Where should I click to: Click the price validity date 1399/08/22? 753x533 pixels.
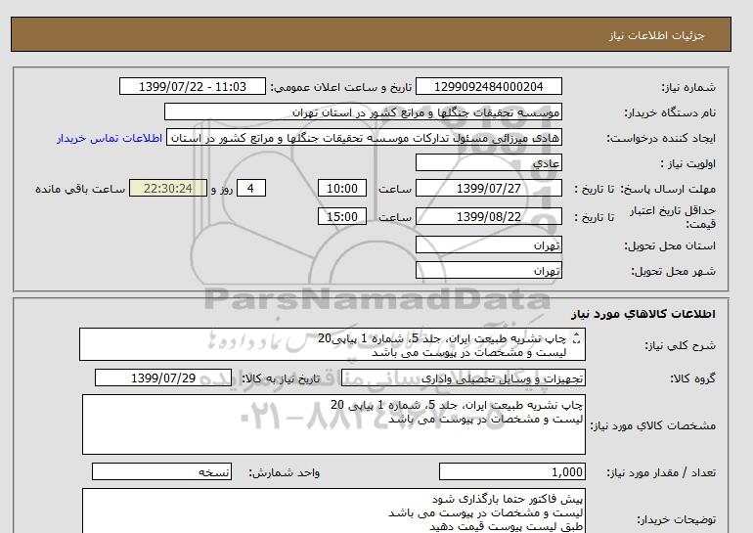click(488, 216)
